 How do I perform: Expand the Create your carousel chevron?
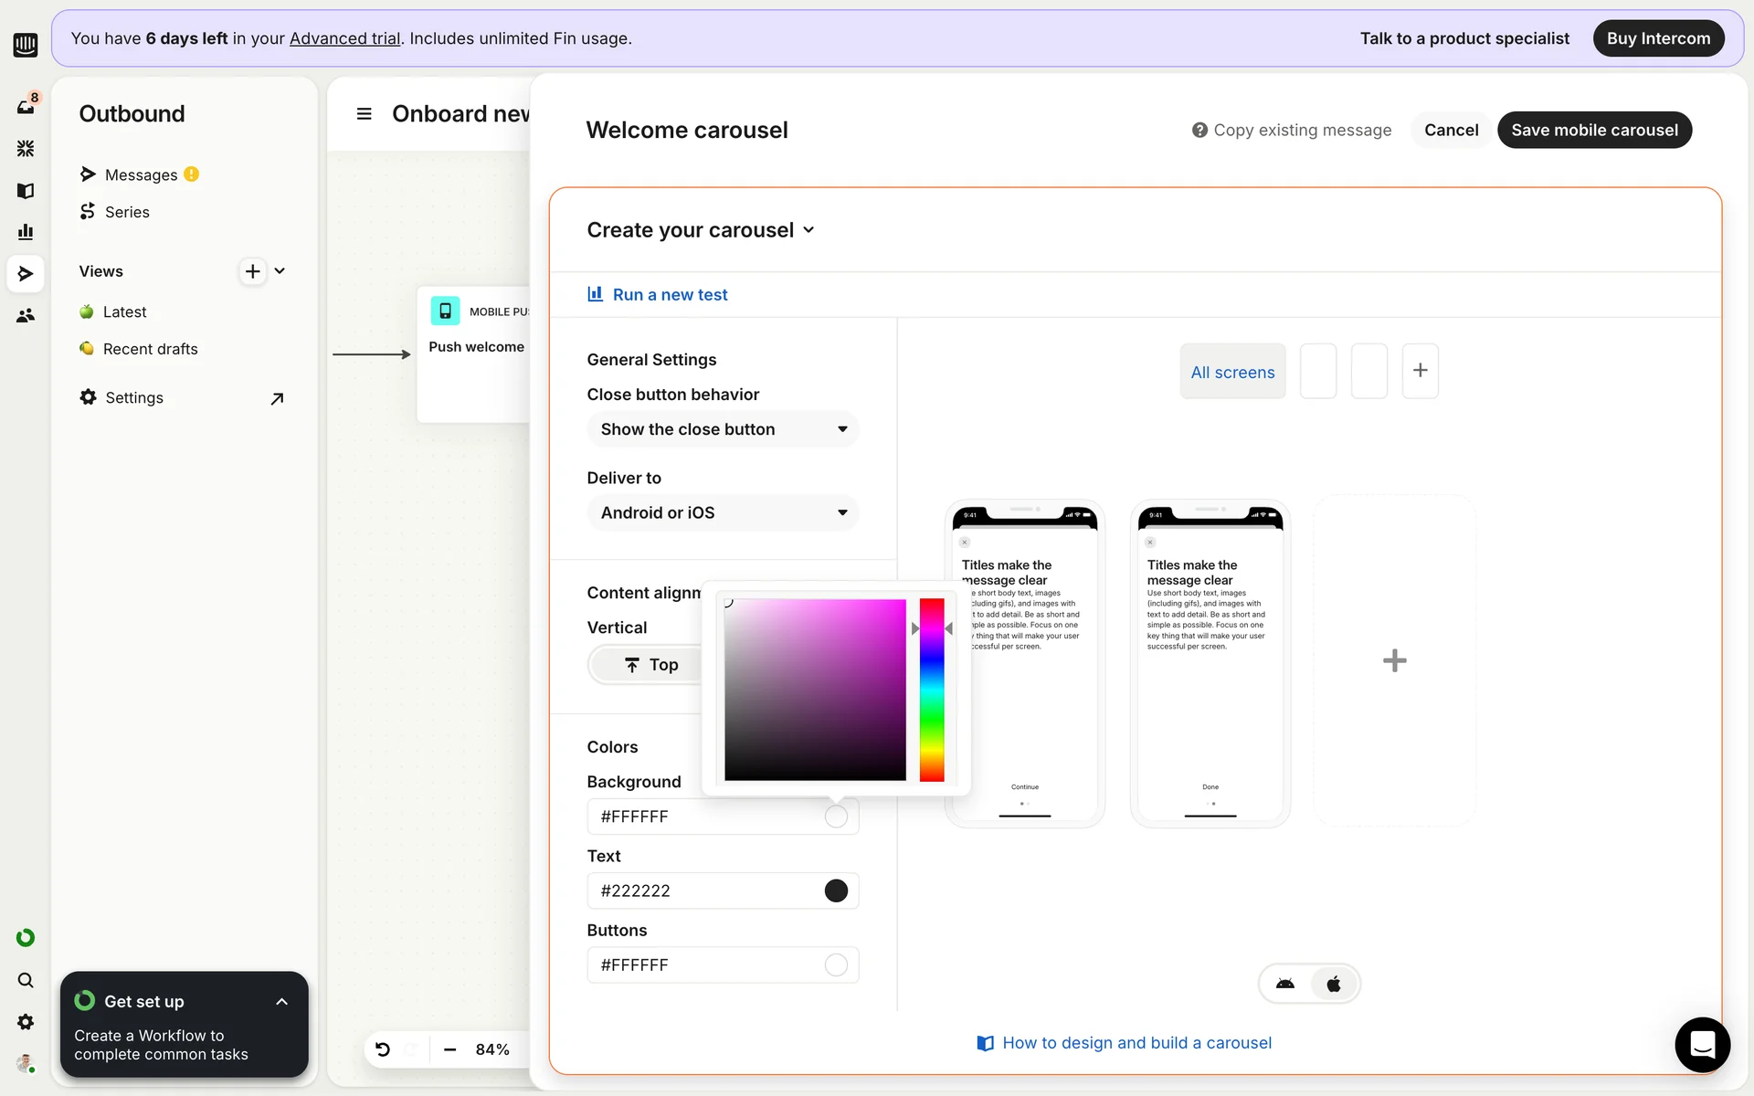point(808,230)
